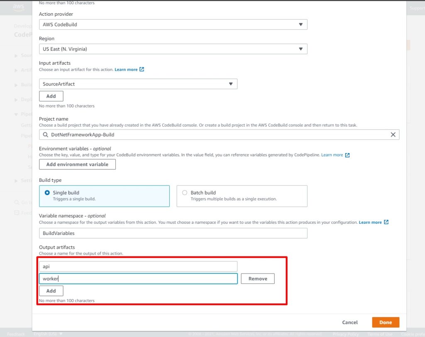Select the Batch build radio option
This screenshot has width=425, height=337.
[x=185, y=193]
